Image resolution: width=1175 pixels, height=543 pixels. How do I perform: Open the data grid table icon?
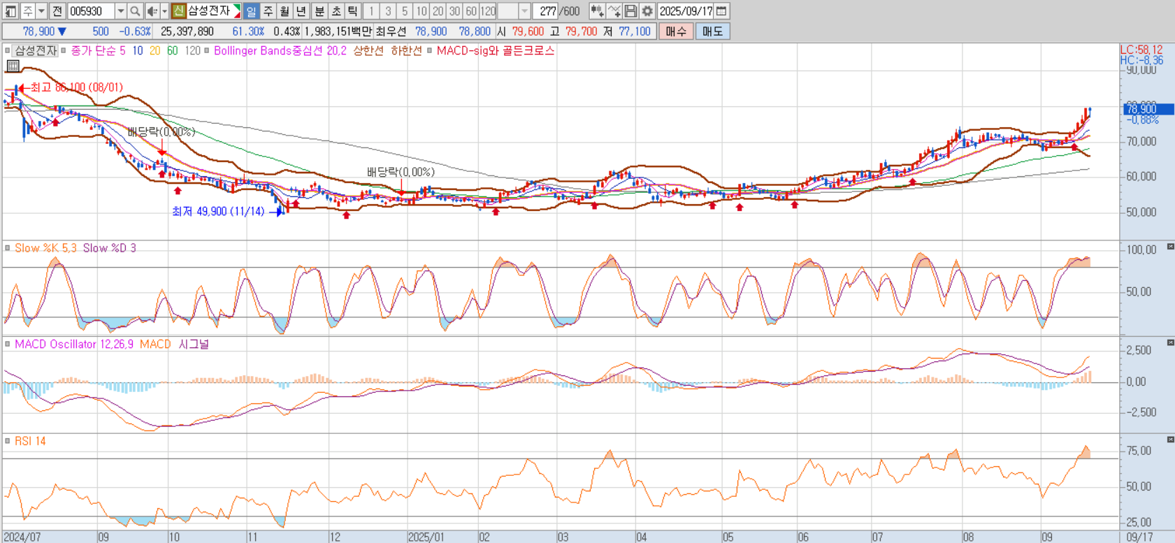(13, 66)
